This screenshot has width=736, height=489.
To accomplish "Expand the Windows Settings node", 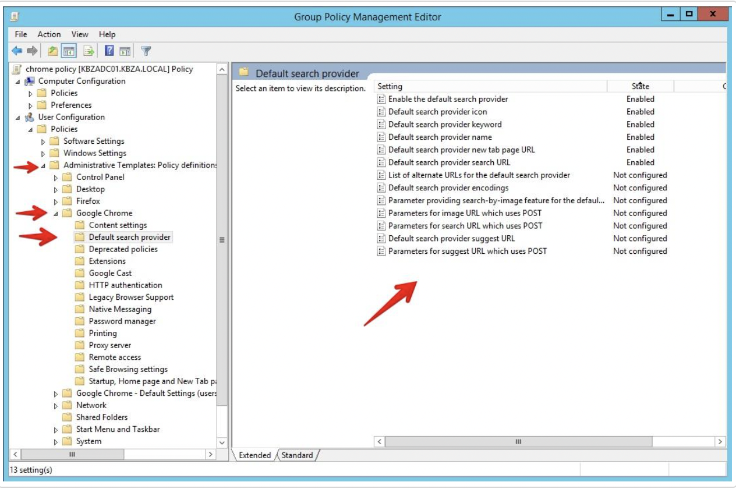I will coord(44,154).
